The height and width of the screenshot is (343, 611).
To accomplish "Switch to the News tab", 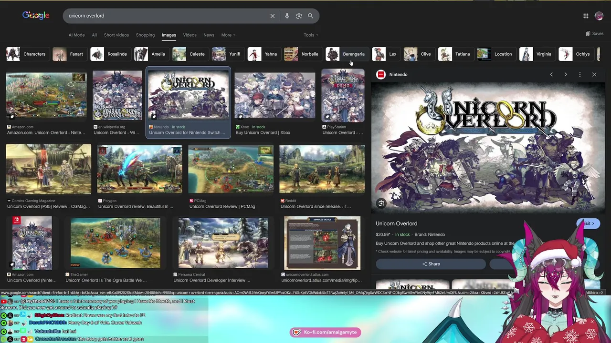I will (209, 35).
